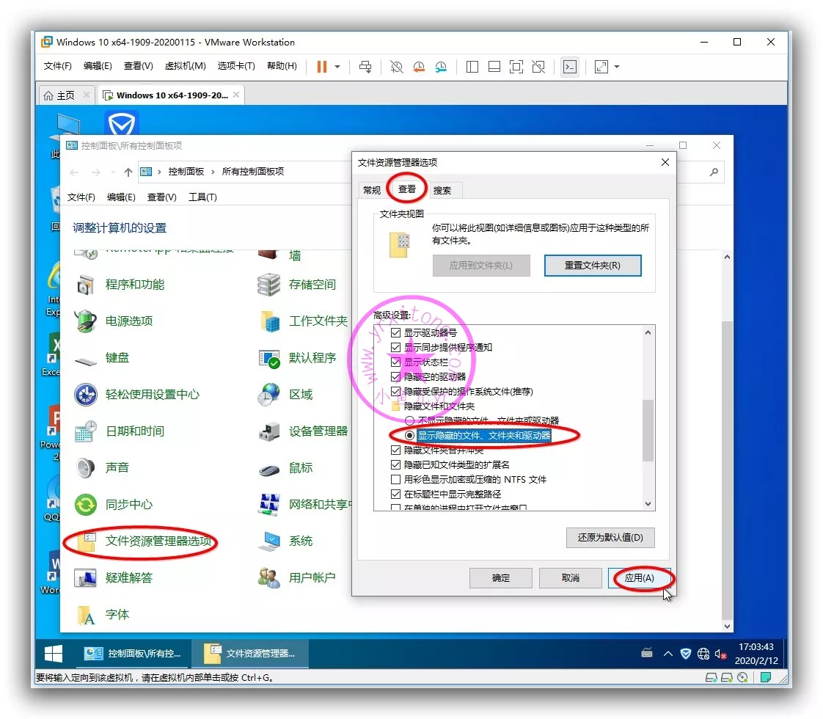Viewport: 823px width, 719px height.
Task: Enable 用彩色显示加密或压缩的 NTFS 文件
Action: (396, 480)
